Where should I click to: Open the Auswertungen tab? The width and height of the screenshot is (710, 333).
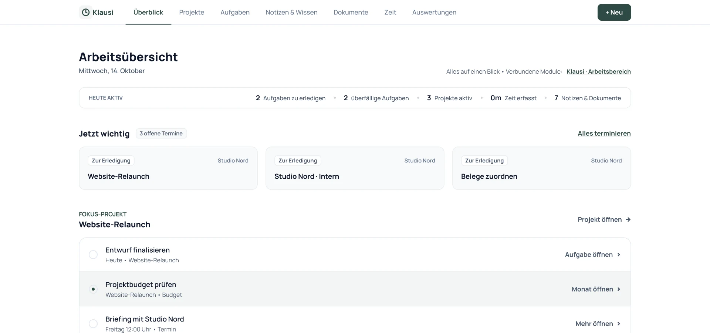(x=434, y=12)
